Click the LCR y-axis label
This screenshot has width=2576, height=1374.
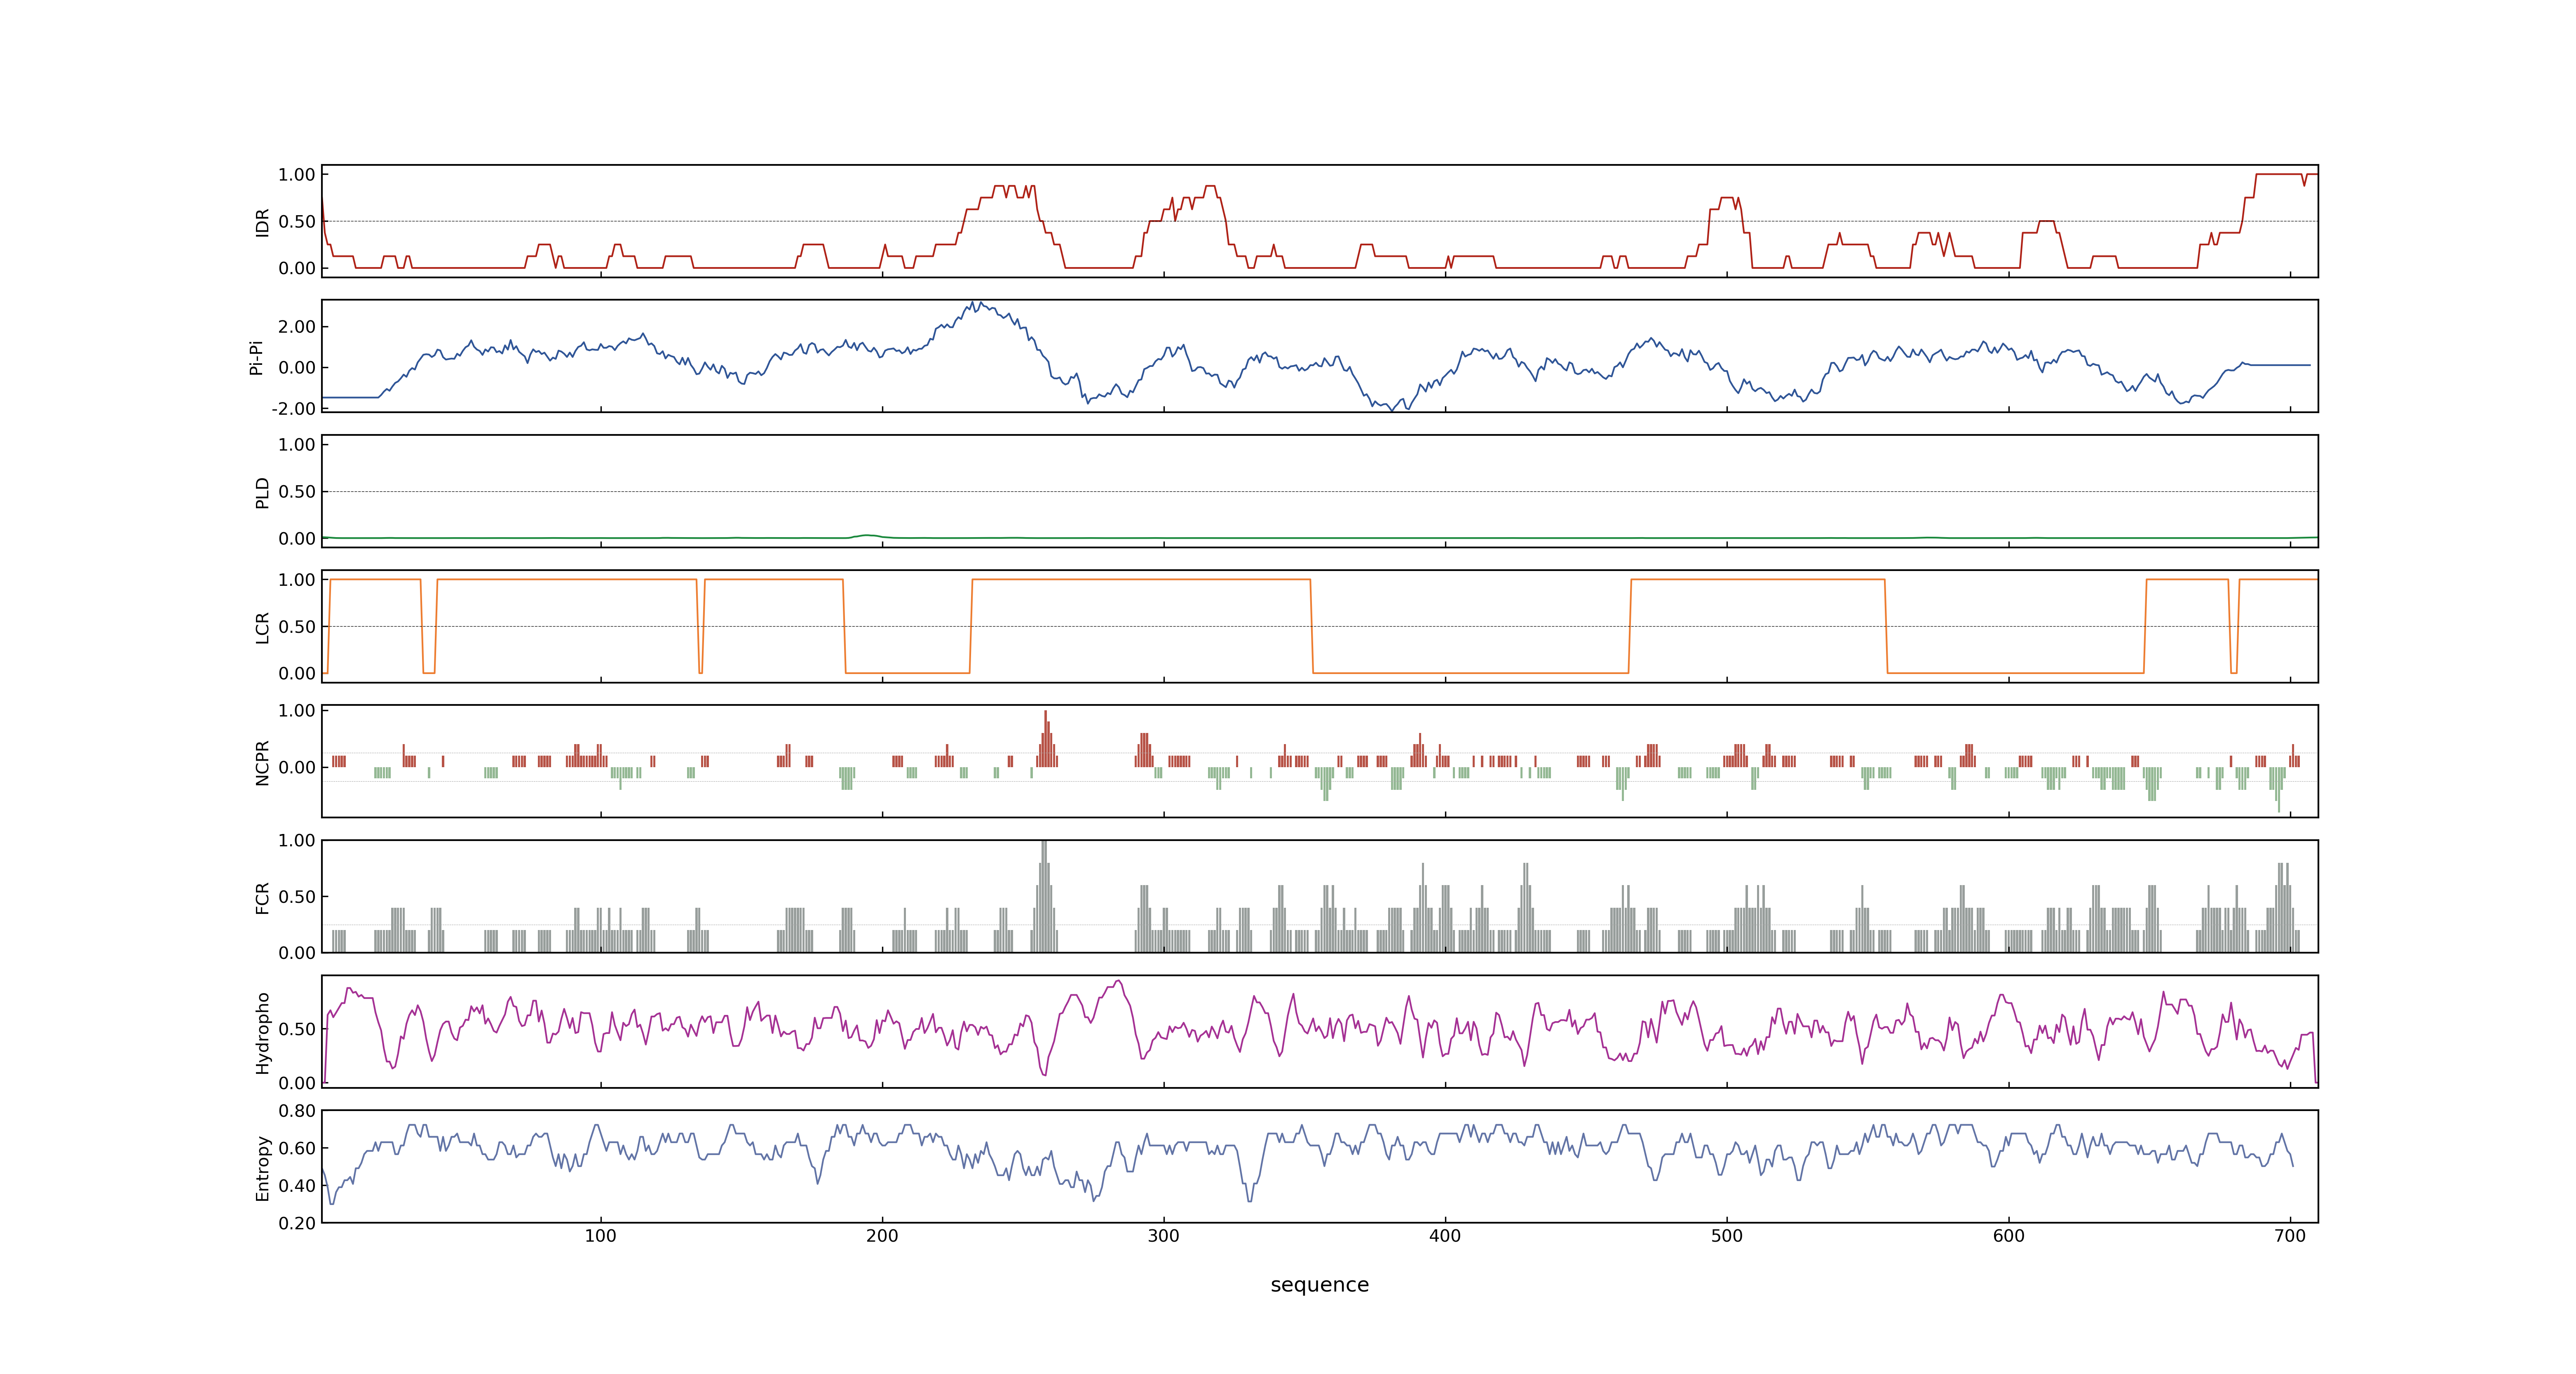click(263, 627)
